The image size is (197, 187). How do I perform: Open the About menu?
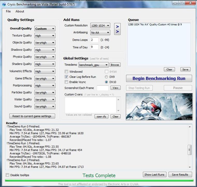pos(20,11)
